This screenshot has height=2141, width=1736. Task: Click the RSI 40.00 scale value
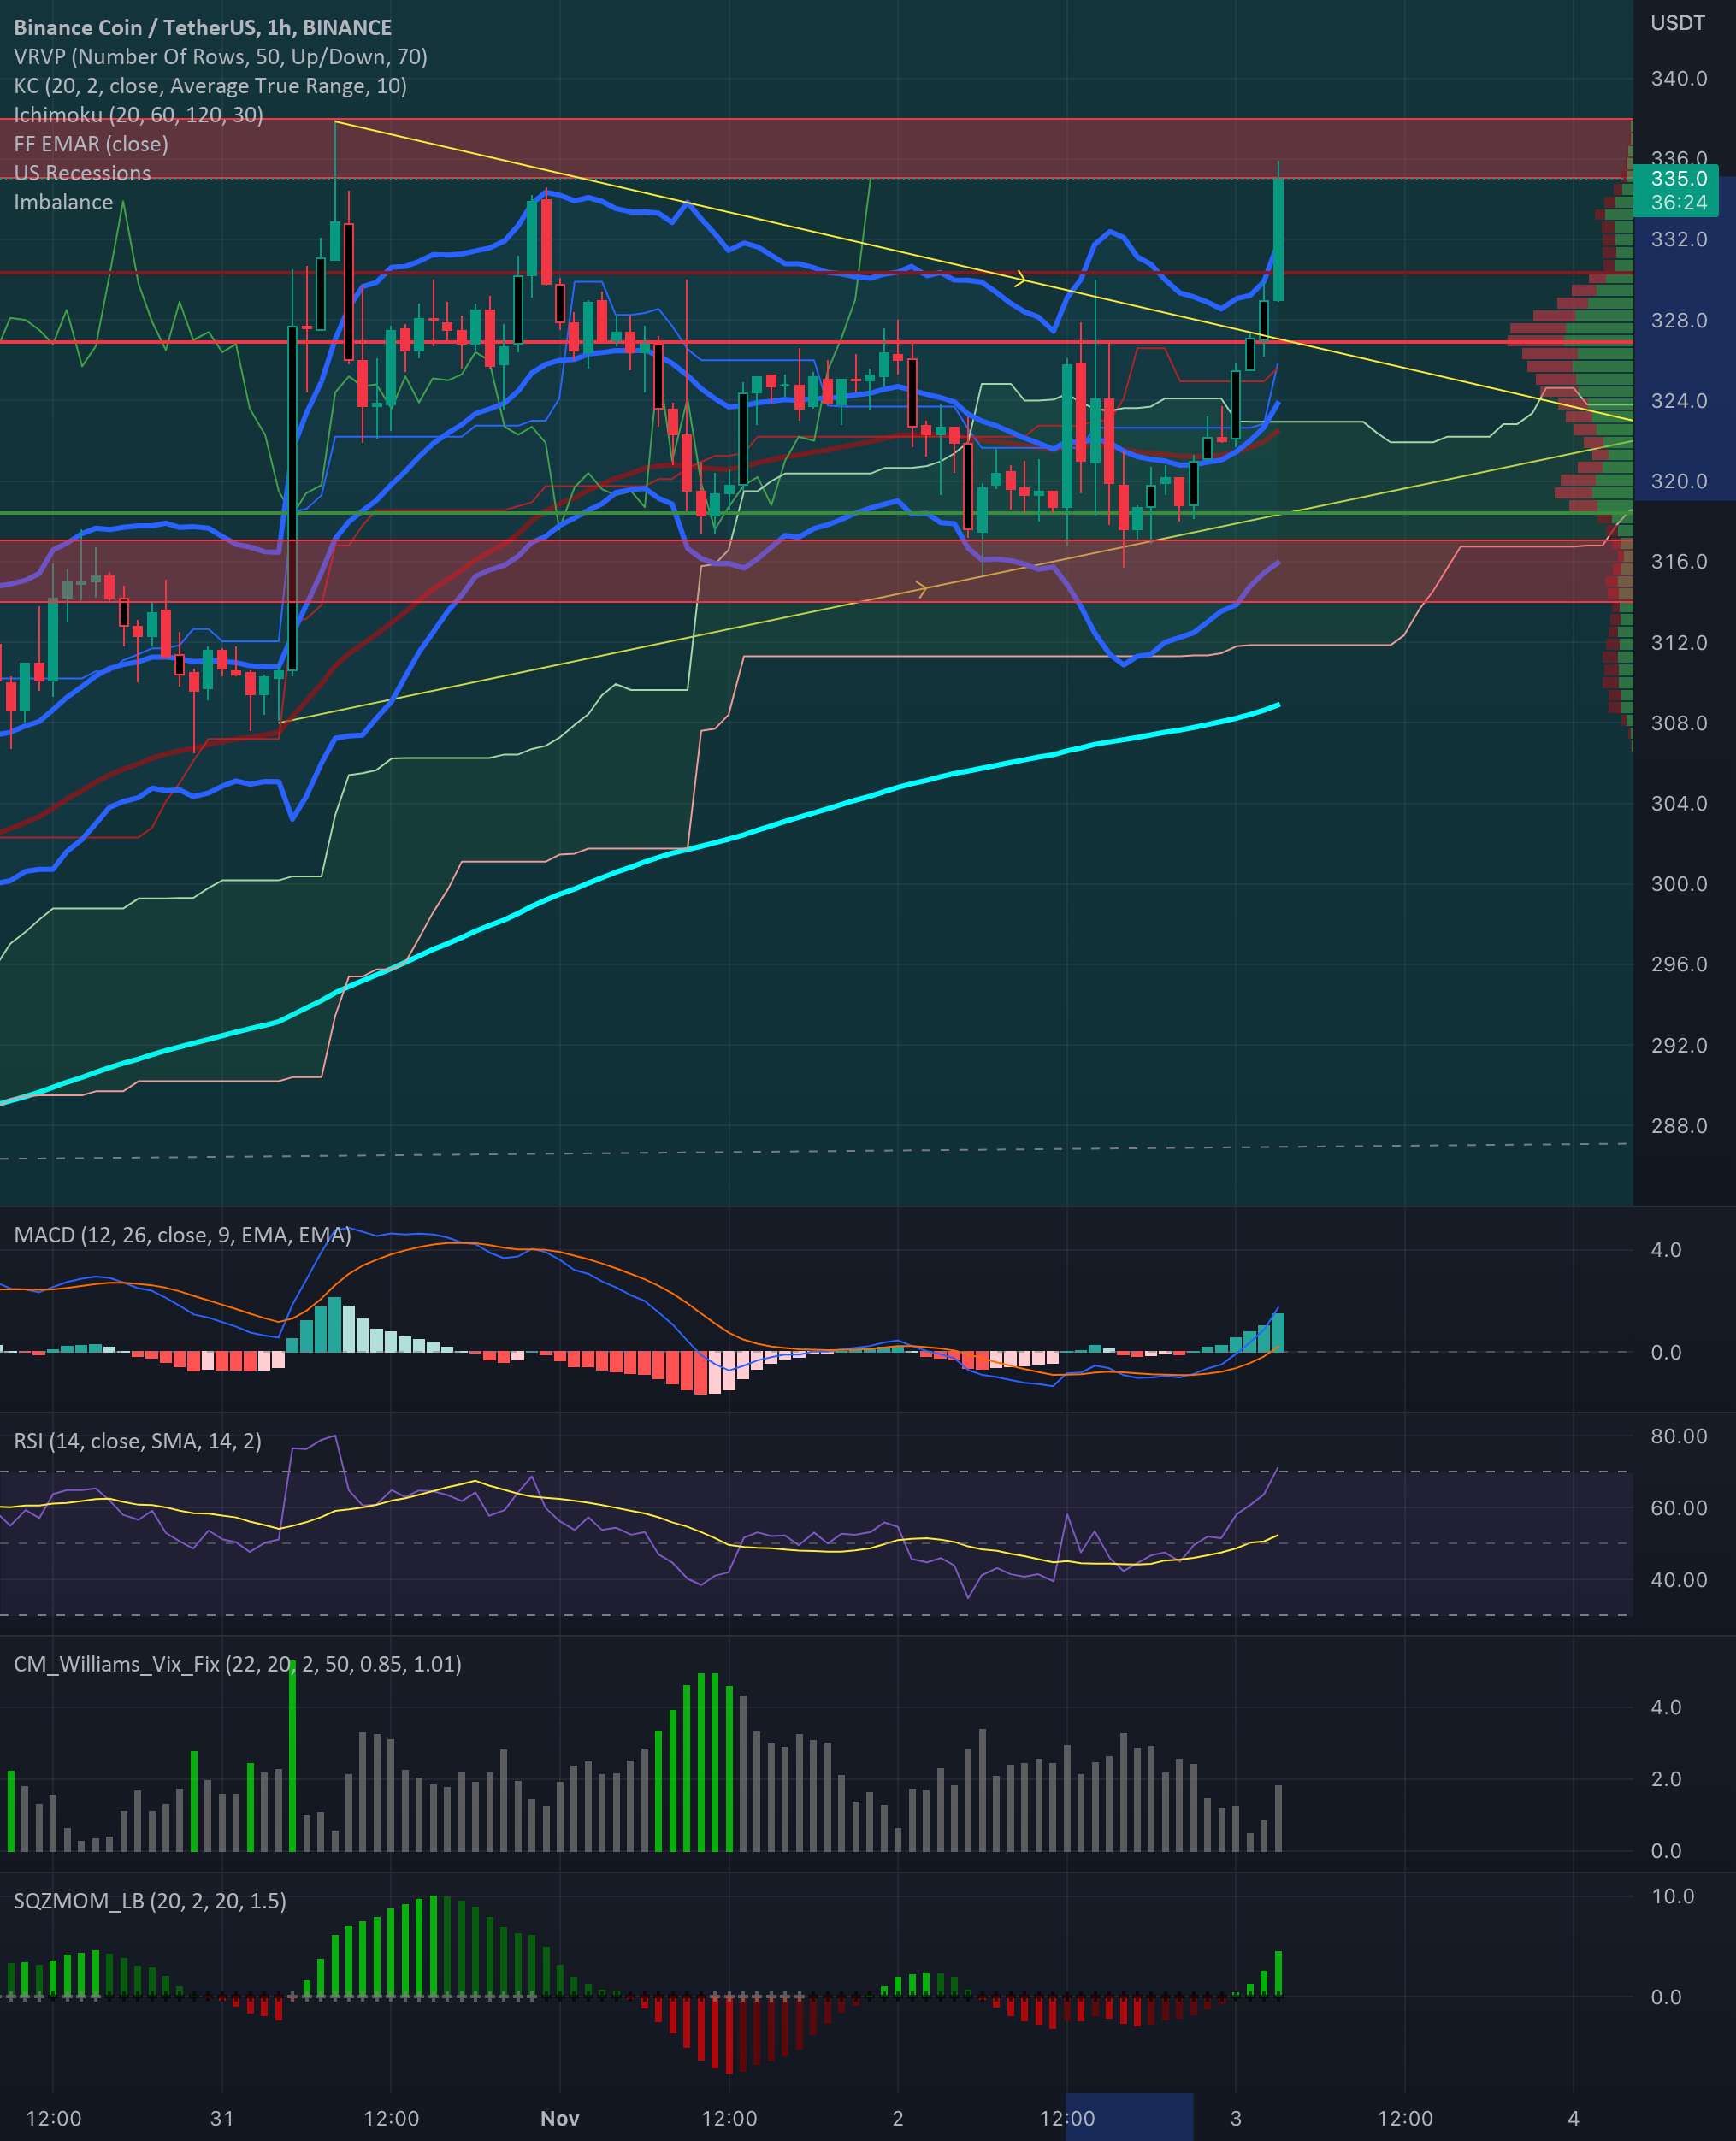click(x=1679, y=1580)
